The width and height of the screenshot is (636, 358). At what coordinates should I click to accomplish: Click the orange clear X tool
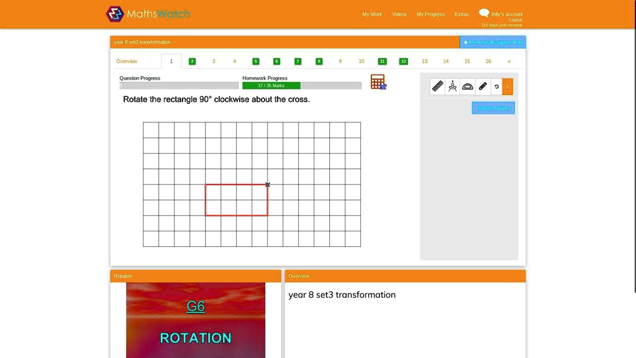[507, 86]
